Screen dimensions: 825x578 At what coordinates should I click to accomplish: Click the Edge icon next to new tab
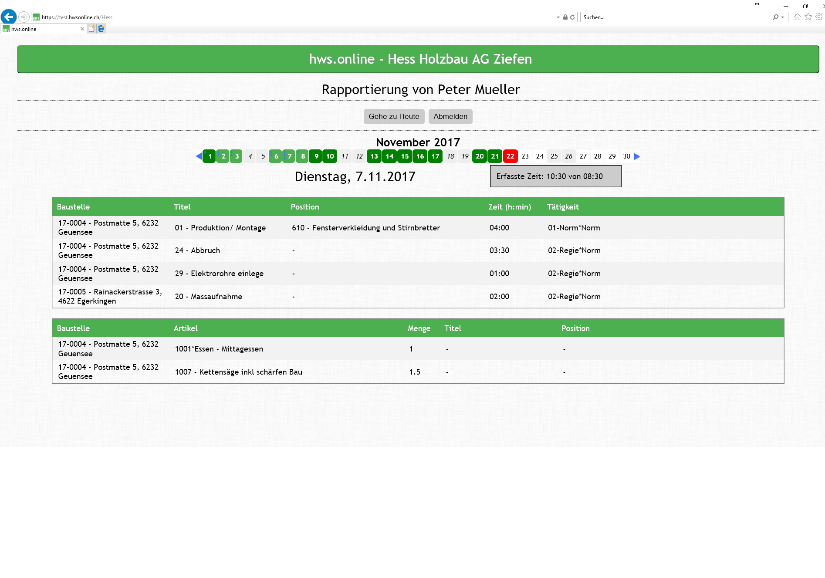101,29
